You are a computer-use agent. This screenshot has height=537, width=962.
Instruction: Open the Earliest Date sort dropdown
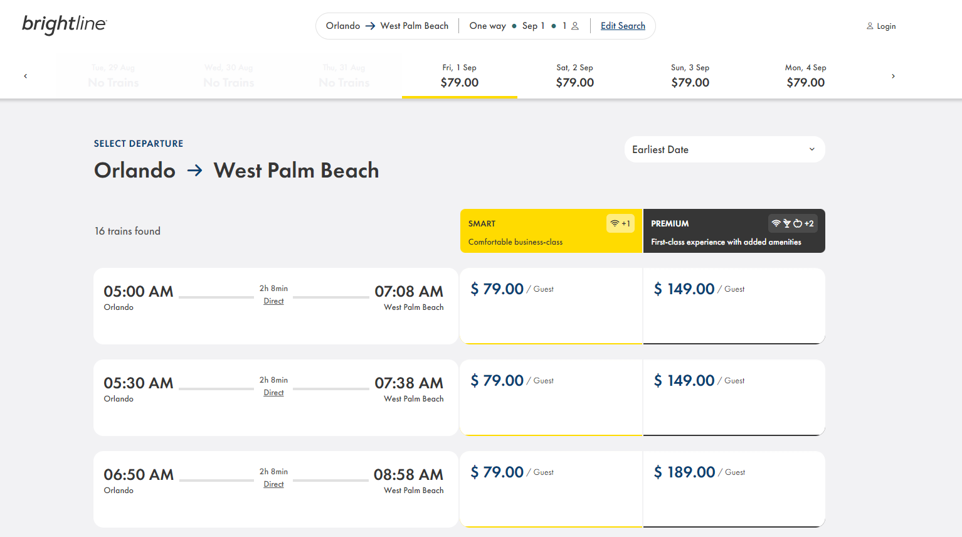[x=724, y=149]
